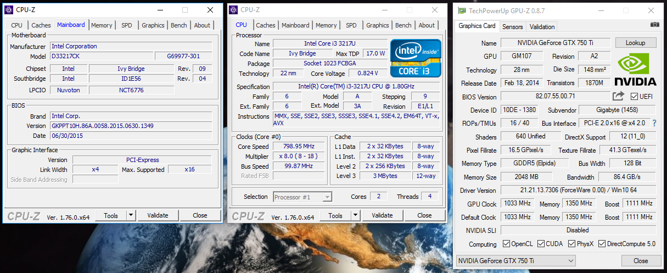Click the Bus Interface question mark icon

click(x=654, y=123)
